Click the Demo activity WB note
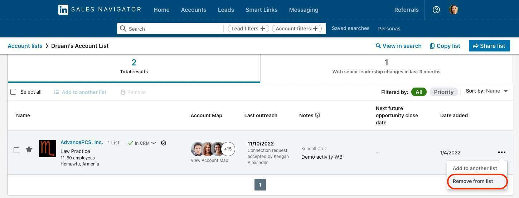Image resolution: width=519 pixels, height=198 pixels. 322,157
